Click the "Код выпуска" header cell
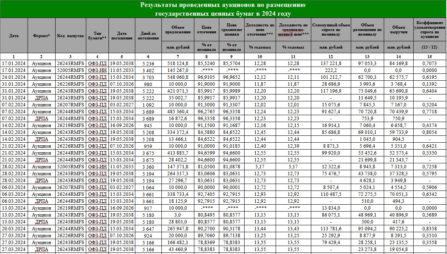Viewport: 447px width, 254px height. pos(71,36)
